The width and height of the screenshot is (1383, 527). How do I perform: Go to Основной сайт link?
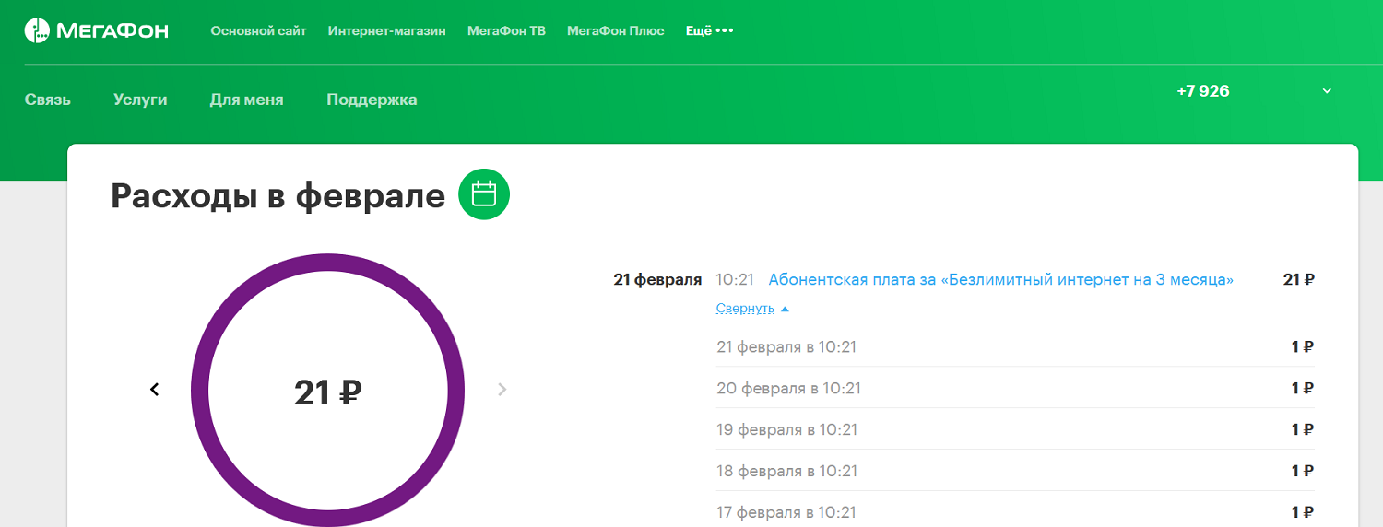(258, 31)
